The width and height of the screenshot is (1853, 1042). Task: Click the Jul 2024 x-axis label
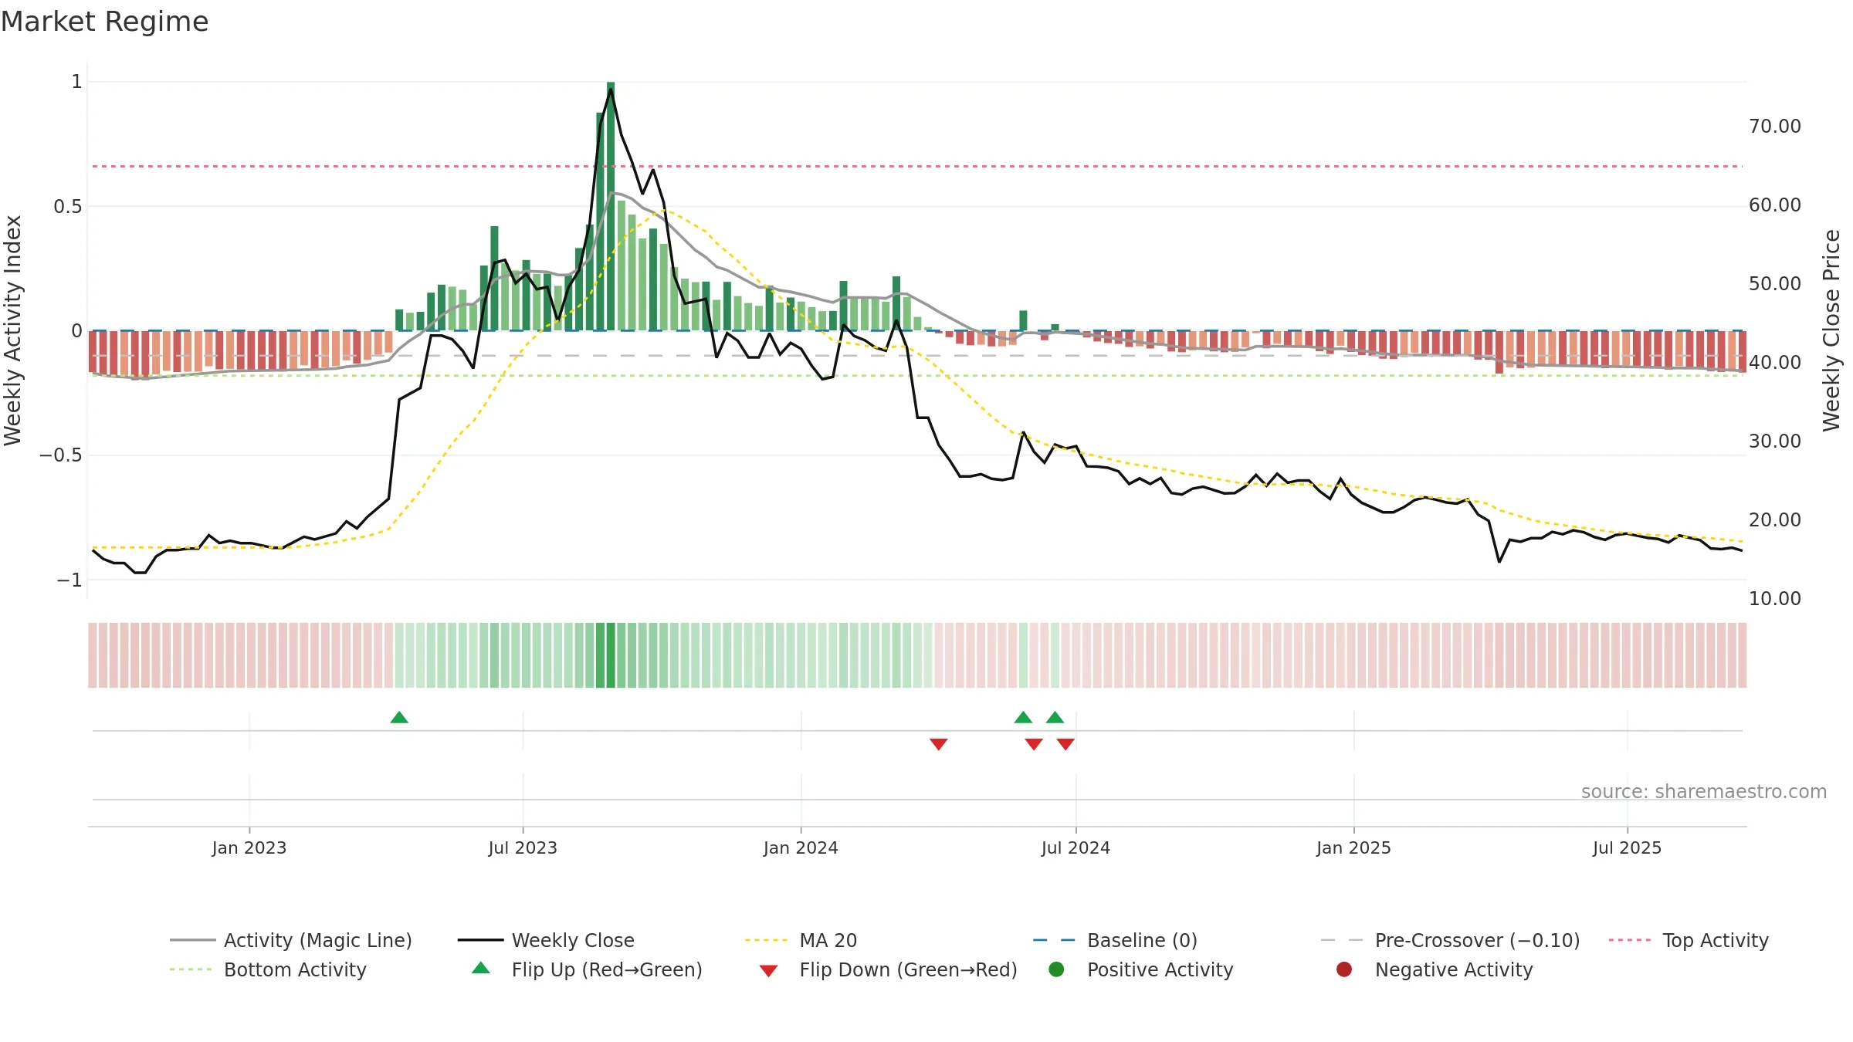1076,848
